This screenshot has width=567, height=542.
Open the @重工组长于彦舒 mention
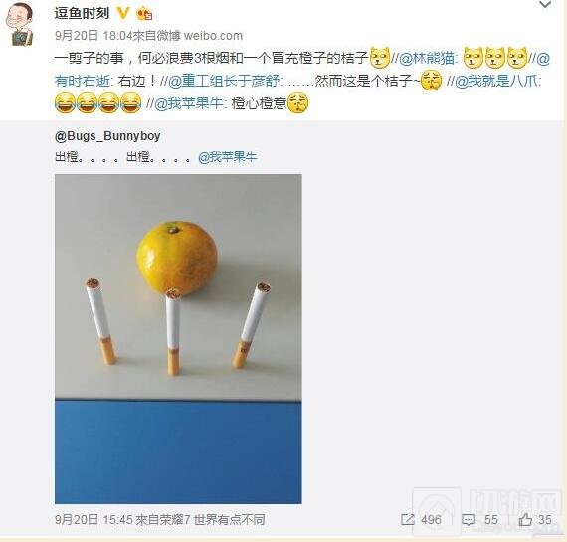224,81
